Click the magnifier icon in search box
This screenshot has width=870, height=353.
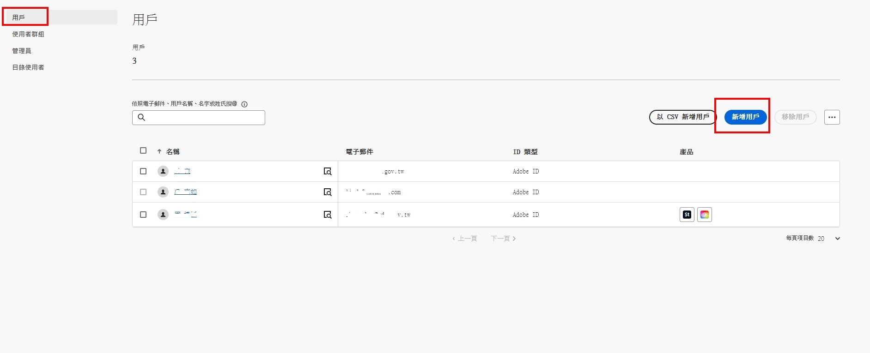click(142, 118)
